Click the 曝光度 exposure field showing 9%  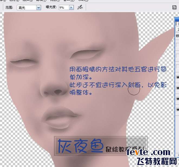(x=64, y=8)
